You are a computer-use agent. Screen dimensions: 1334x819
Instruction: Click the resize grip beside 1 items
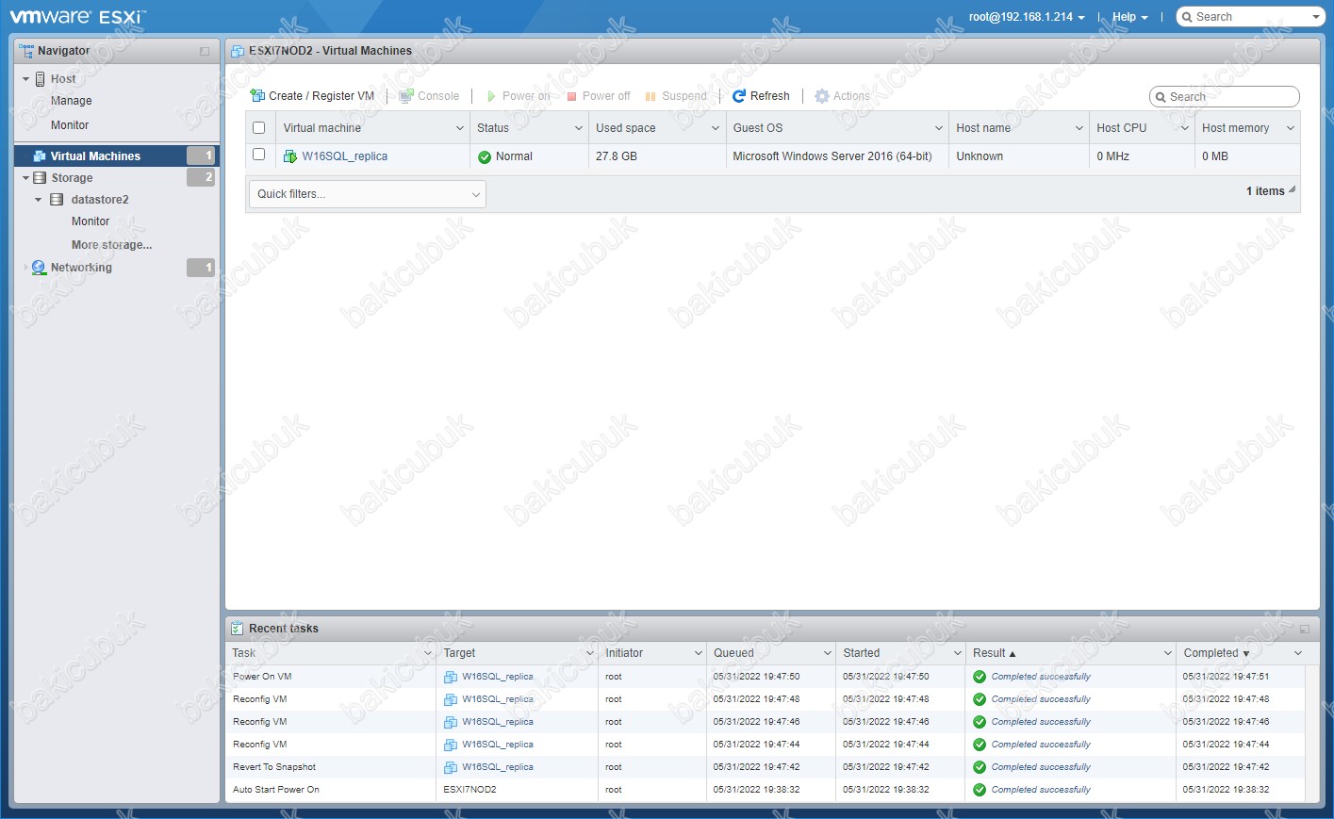[1292, 190]
